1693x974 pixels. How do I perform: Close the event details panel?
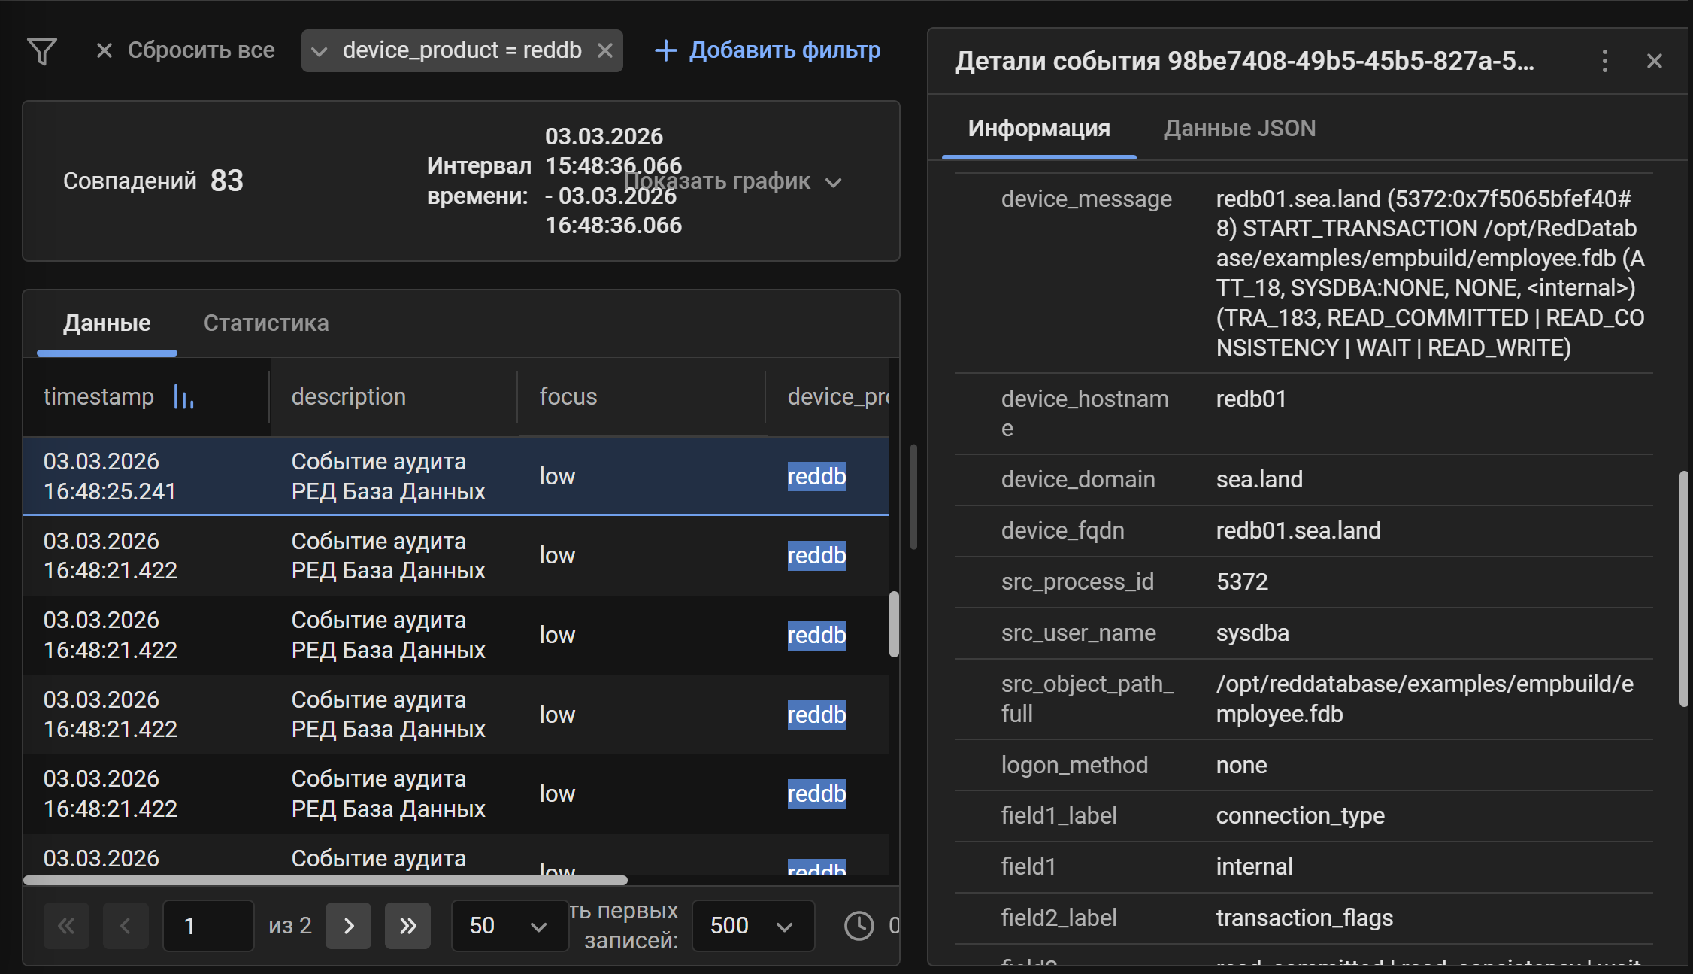[x=1653, y=61]
